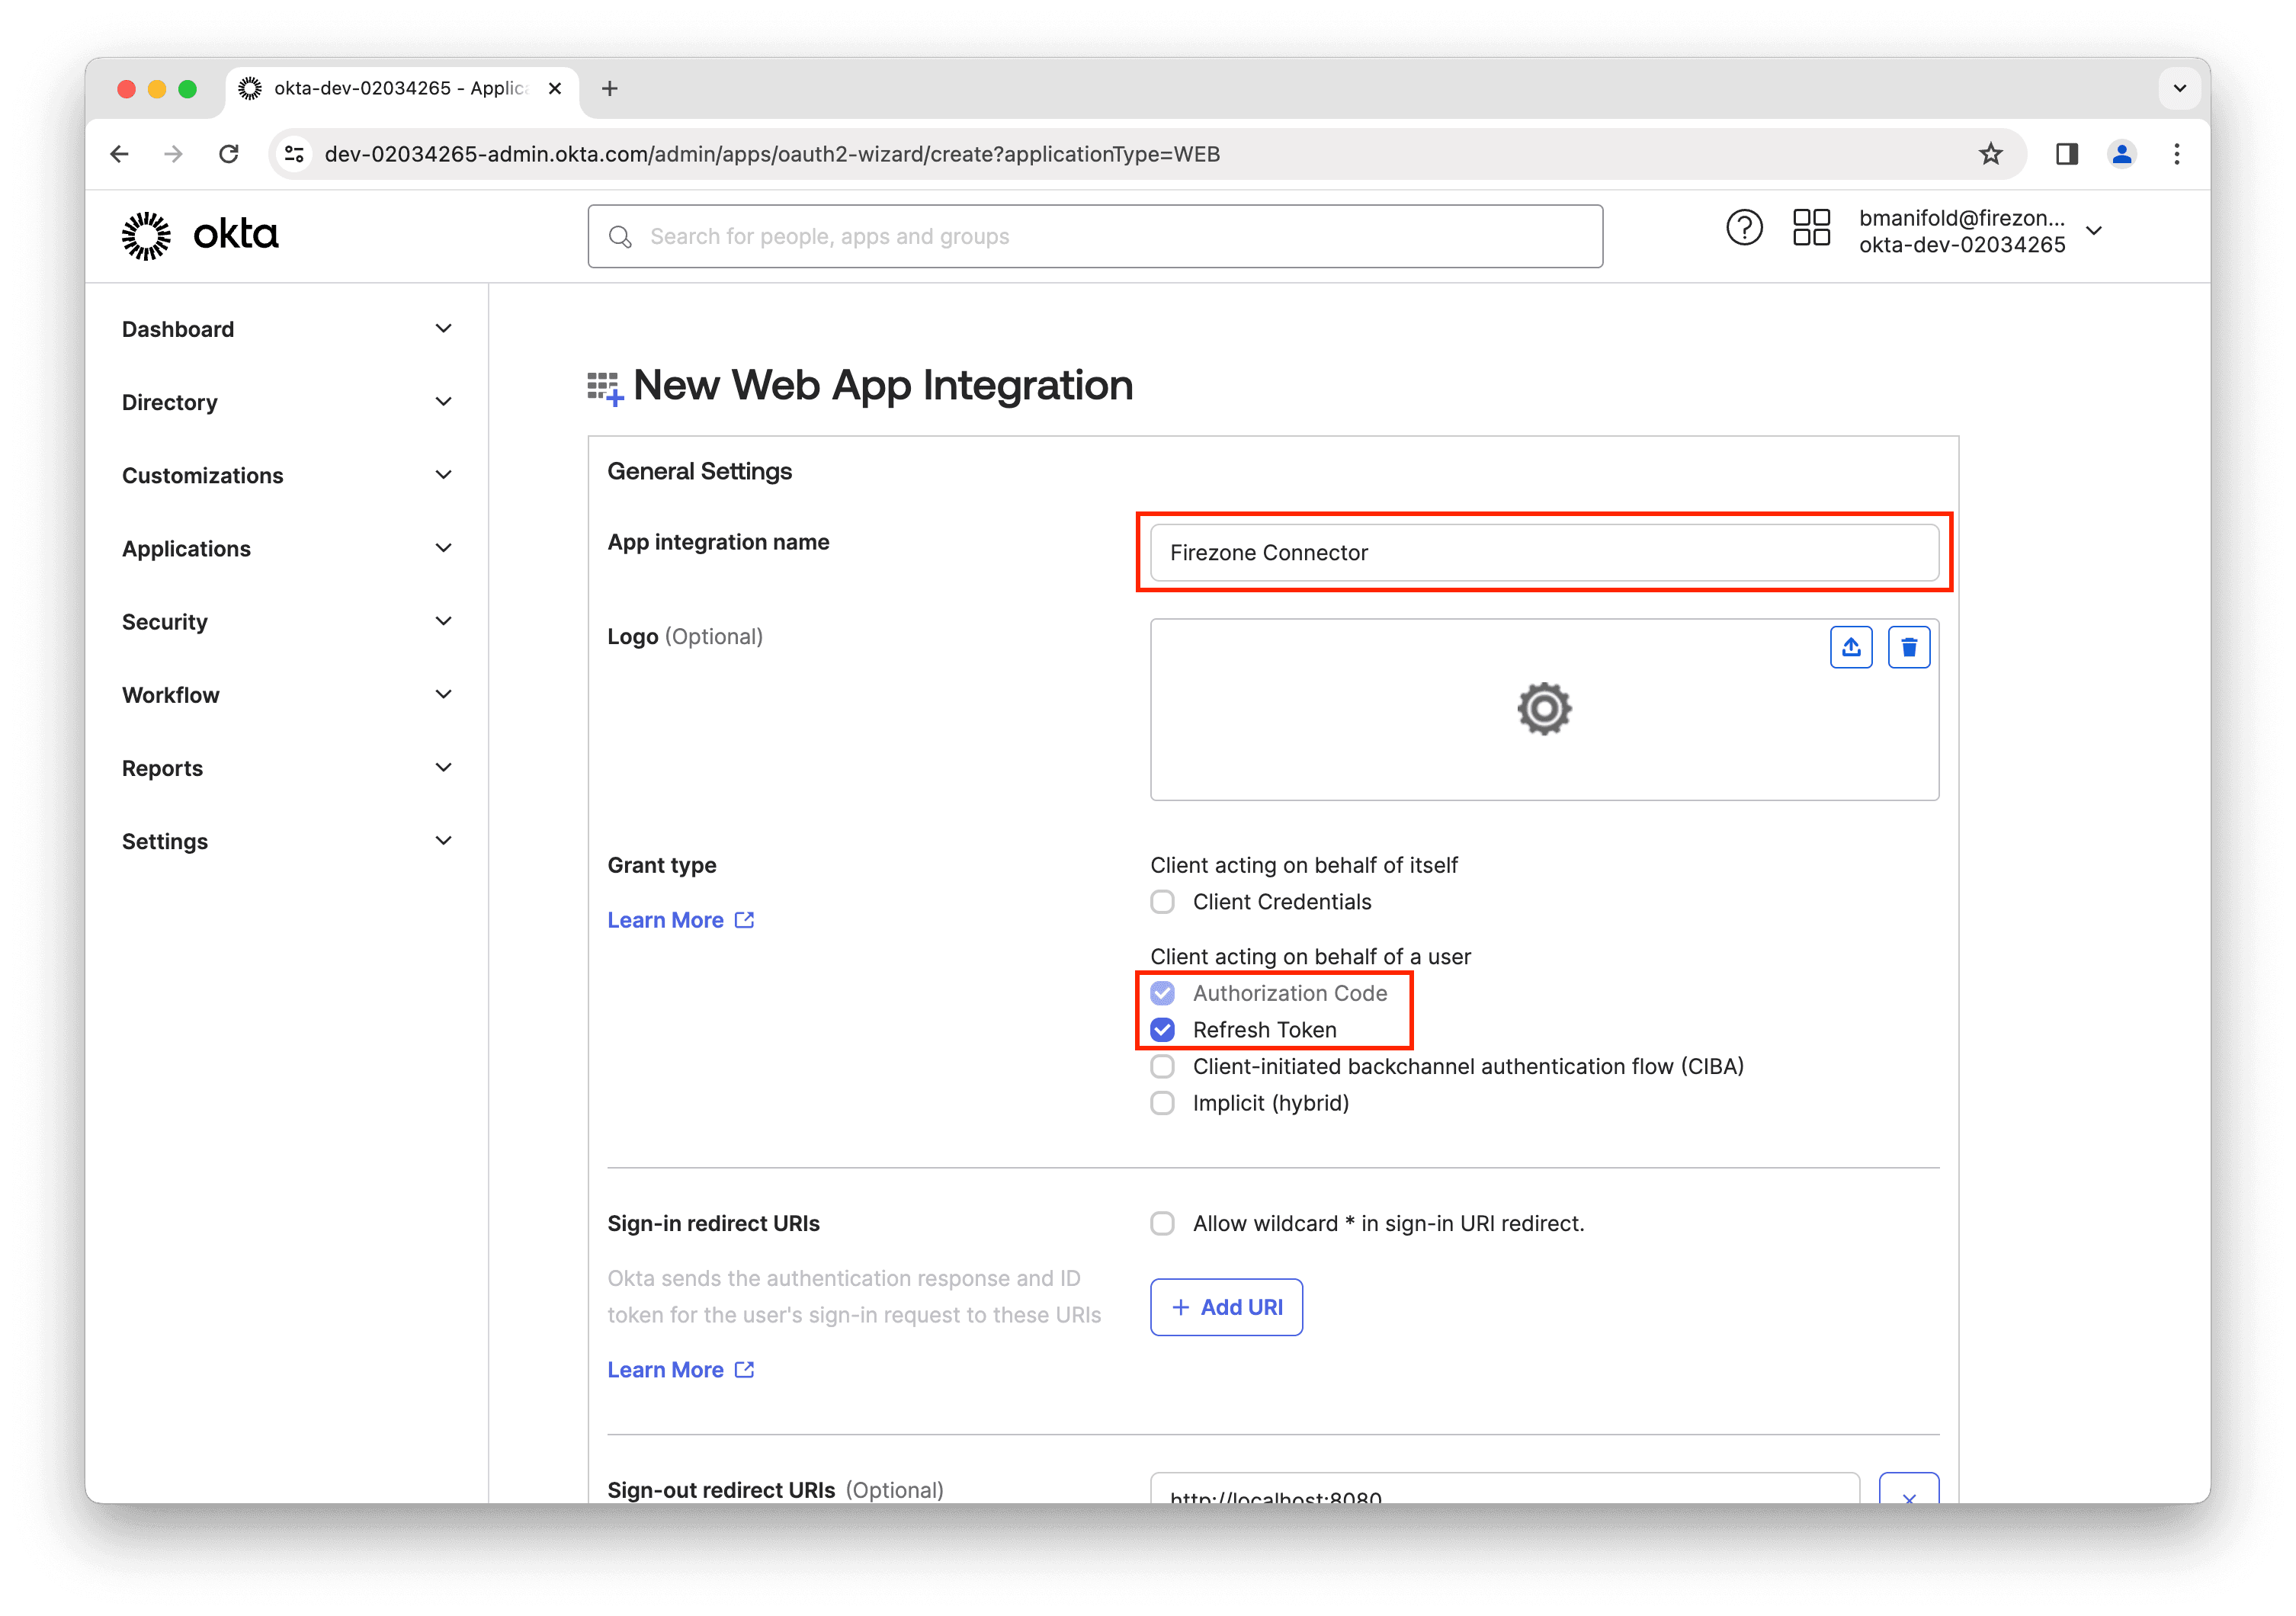The width and height of the screenshot is (2296, 1616).
Task: Bookmark the page with the star icon
Action: pyautogui.click(x=1990, y=153)
